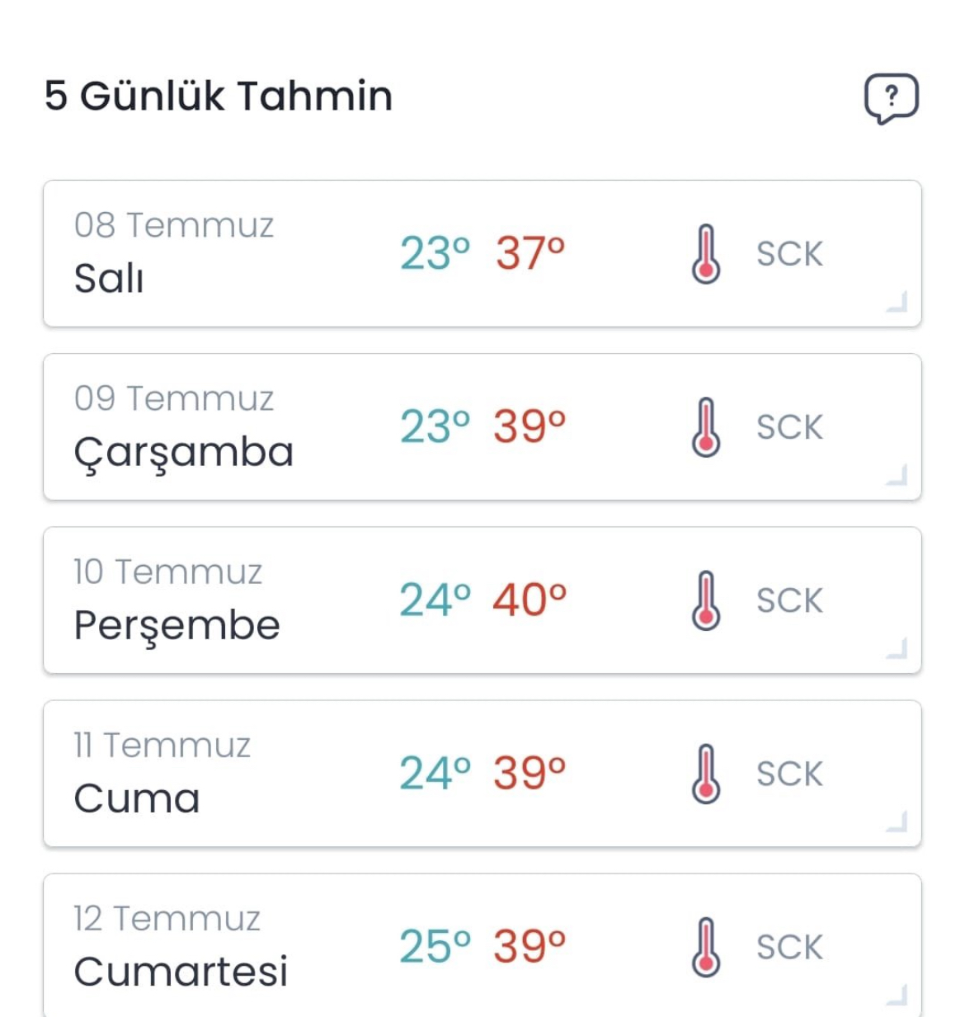The height and width of the screenshot is (1017, 965).
Task: Click thermometer icon for 10 Temmuz
Action: (x=706, y=600)
